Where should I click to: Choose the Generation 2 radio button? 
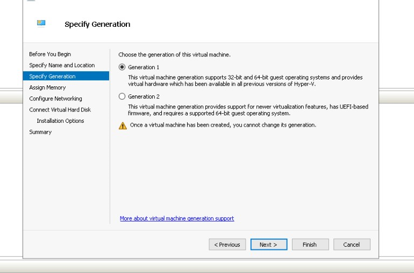(122, 97)
